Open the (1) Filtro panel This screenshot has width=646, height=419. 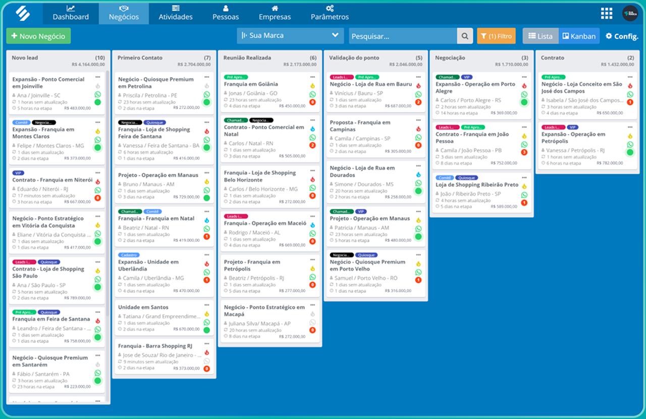click(x=496, y=36)
